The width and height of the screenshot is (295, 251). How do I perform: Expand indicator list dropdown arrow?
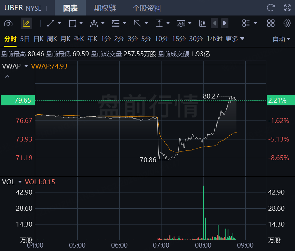pos(255,23)
